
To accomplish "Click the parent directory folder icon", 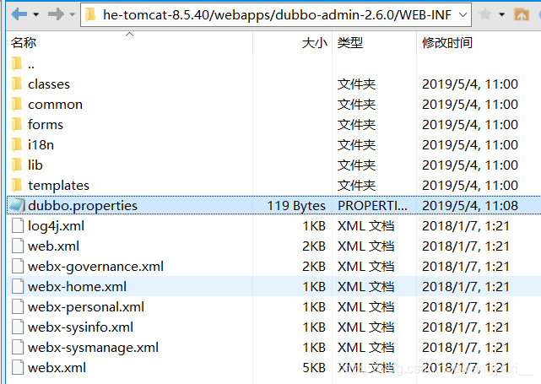I will pyautogui.click(x=17, y=63).
